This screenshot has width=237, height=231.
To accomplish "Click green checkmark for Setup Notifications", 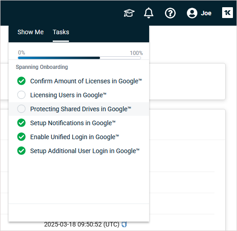I will click(x=21, y=122).
